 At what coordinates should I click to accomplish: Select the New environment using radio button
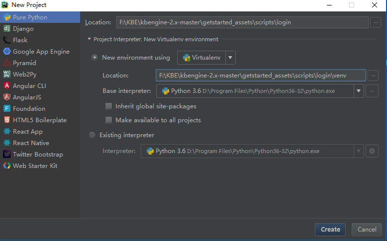pyautogui.click(x=95, y=58)
